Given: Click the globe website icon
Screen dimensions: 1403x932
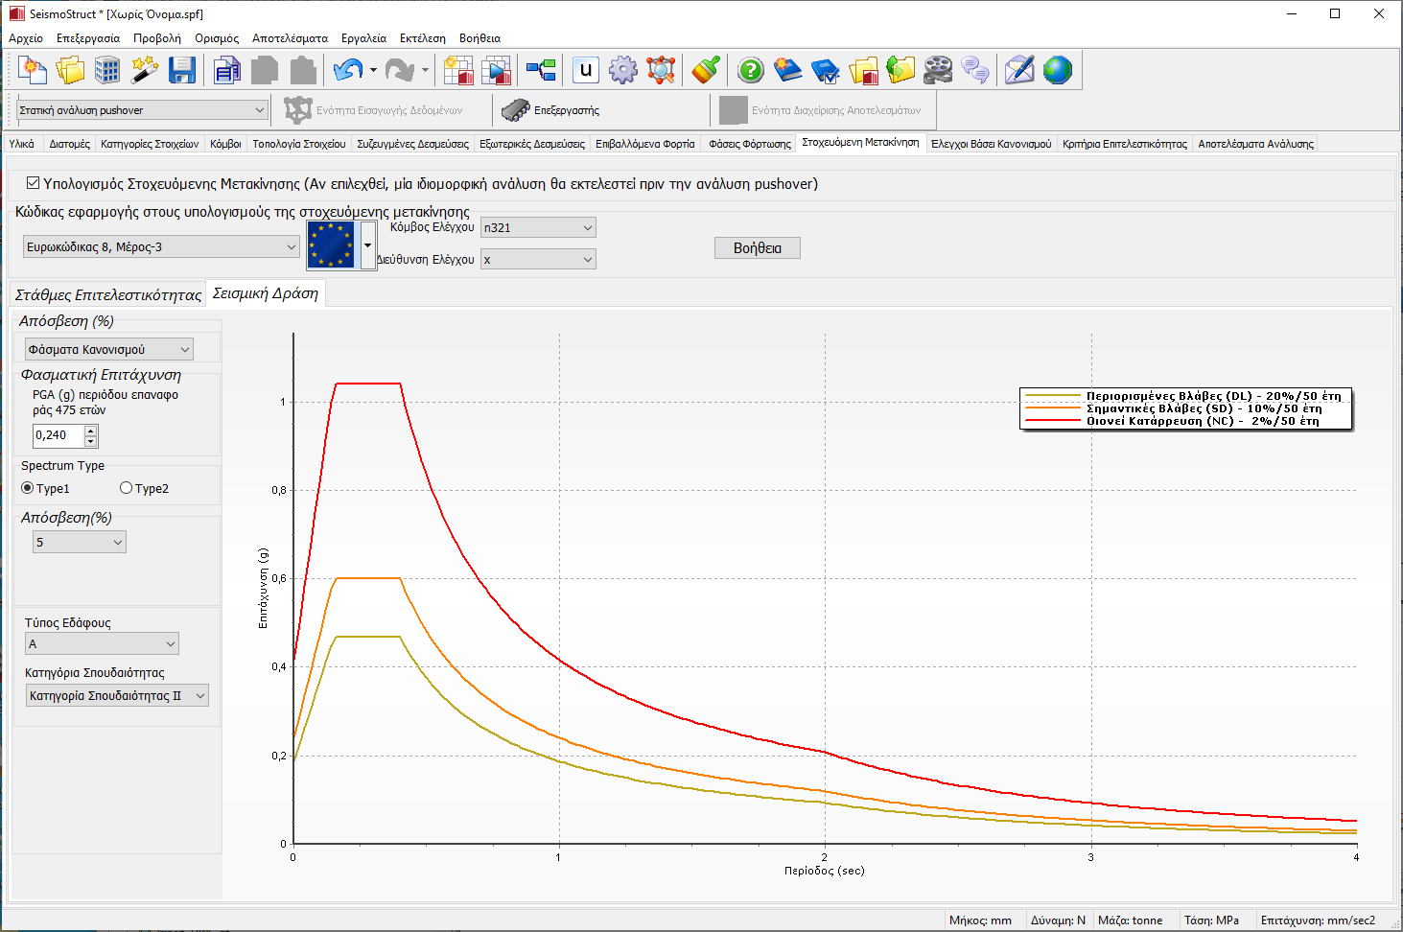Looking at the screenshot, I should [x=1057, y=70].
